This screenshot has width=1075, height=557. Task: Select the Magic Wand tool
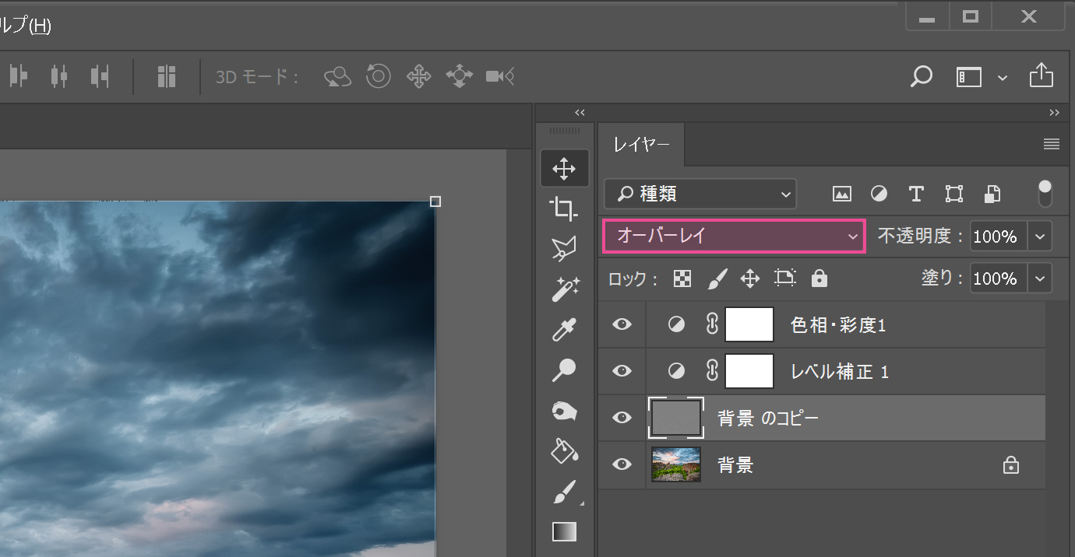coord(564,289)
